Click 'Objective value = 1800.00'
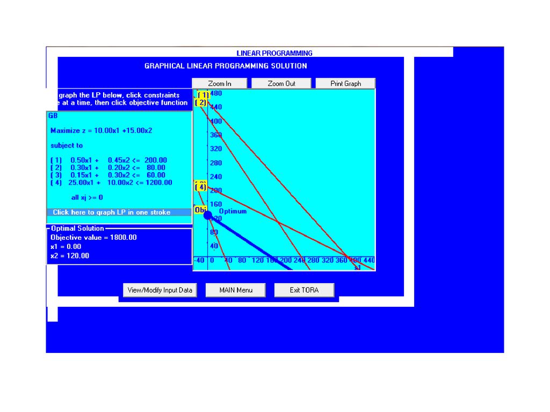The height and width of the screenshot is (412, 550). pos(93,238)
